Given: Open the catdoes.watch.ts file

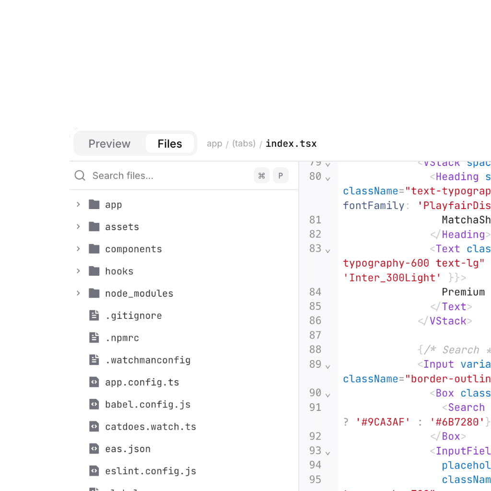Looking at the screenshot, I should [x=184, y=426].
